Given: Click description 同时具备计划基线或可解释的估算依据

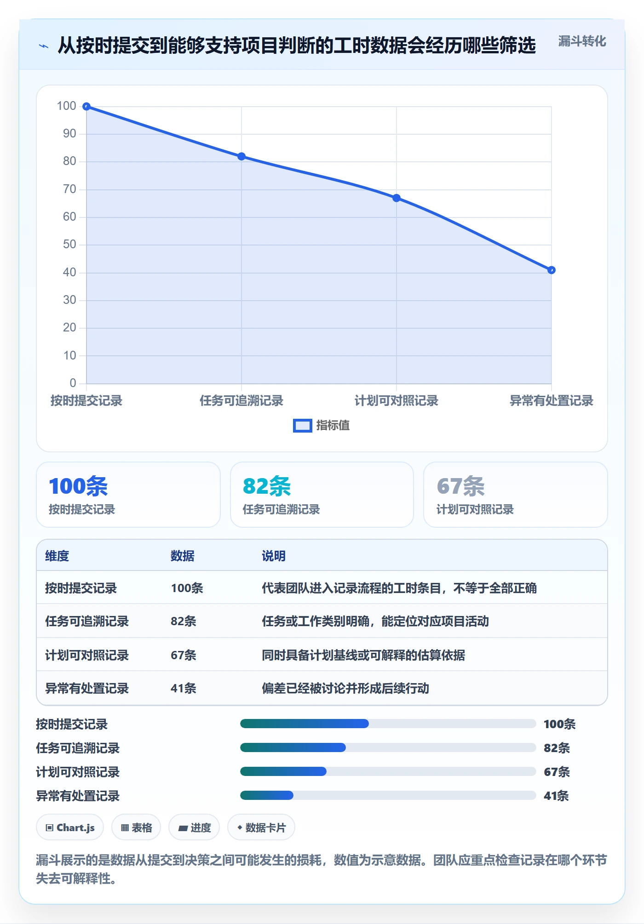Looking at the screenshot, I should [363, 656].
